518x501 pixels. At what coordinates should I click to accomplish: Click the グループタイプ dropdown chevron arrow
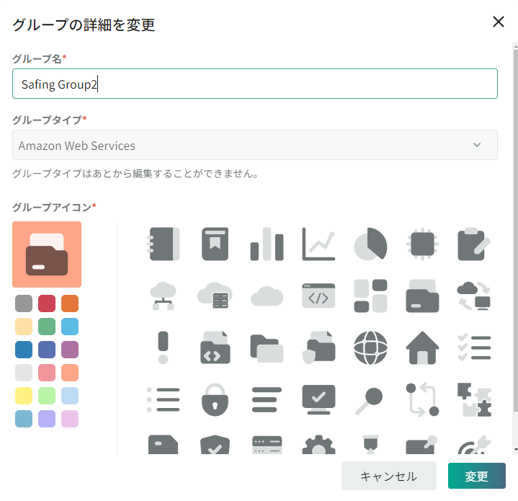click(x=477, y=145)
